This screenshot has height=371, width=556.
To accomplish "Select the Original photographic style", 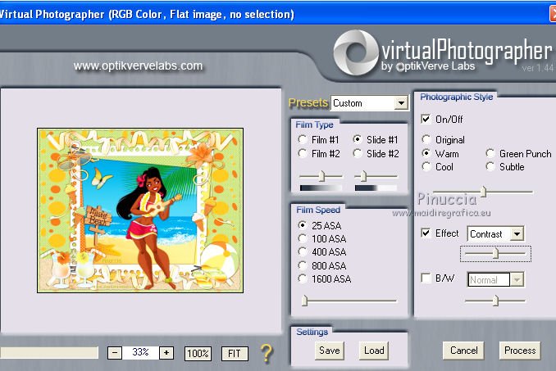I will tap(426, 139).
